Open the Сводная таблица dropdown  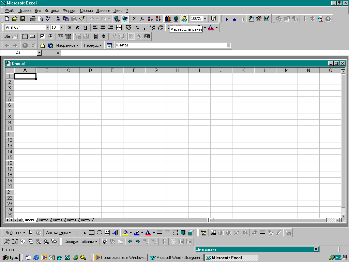(x=81, y=242)
